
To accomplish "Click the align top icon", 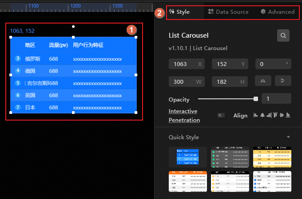I will click(275, 115).
